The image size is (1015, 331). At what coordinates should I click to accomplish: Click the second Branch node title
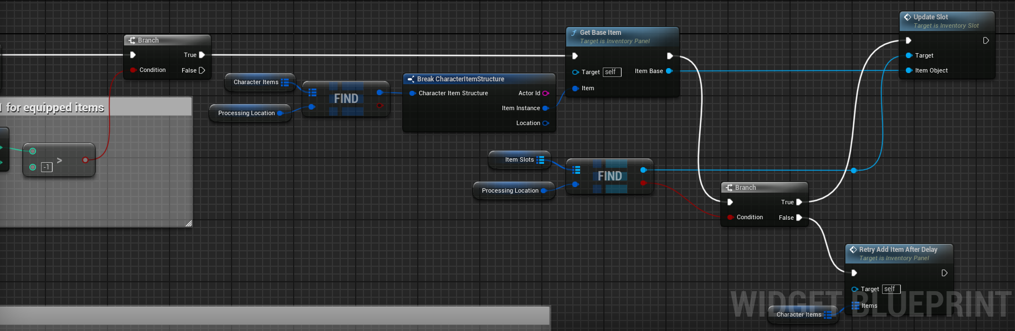tap(746, 188)
